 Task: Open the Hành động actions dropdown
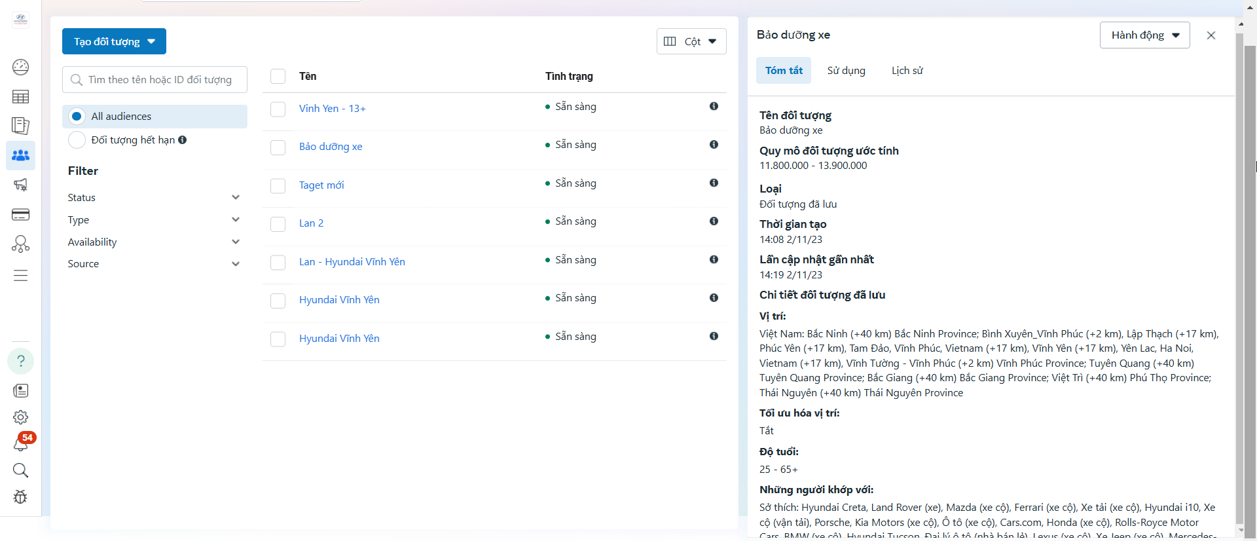(x=1144, y=35)
